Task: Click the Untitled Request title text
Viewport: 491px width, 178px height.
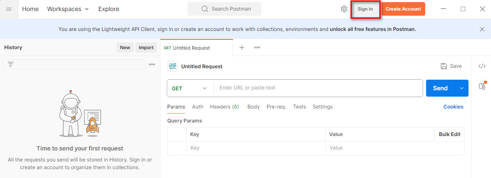Action: click(x=202, y=66)
